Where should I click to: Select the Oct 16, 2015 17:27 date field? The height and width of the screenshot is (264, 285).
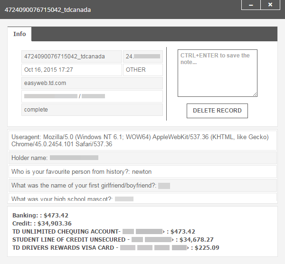[72, 70]
